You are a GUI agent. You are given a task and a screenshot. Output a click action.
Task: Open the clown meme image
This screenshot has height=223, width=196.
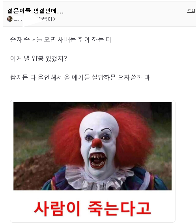(x=93, y=146)
